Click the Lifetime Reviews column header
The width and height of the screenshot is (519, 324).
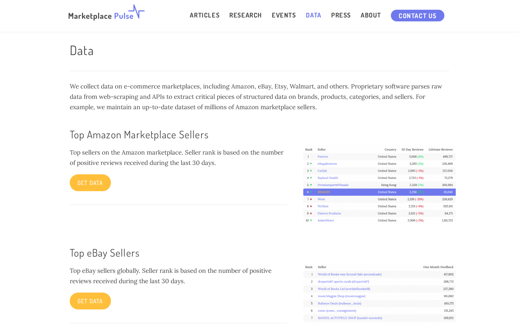tap(441, 150)
